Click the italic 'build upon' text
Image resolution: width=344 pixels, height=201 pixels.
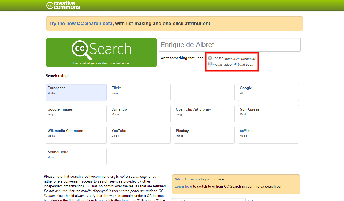245,65
